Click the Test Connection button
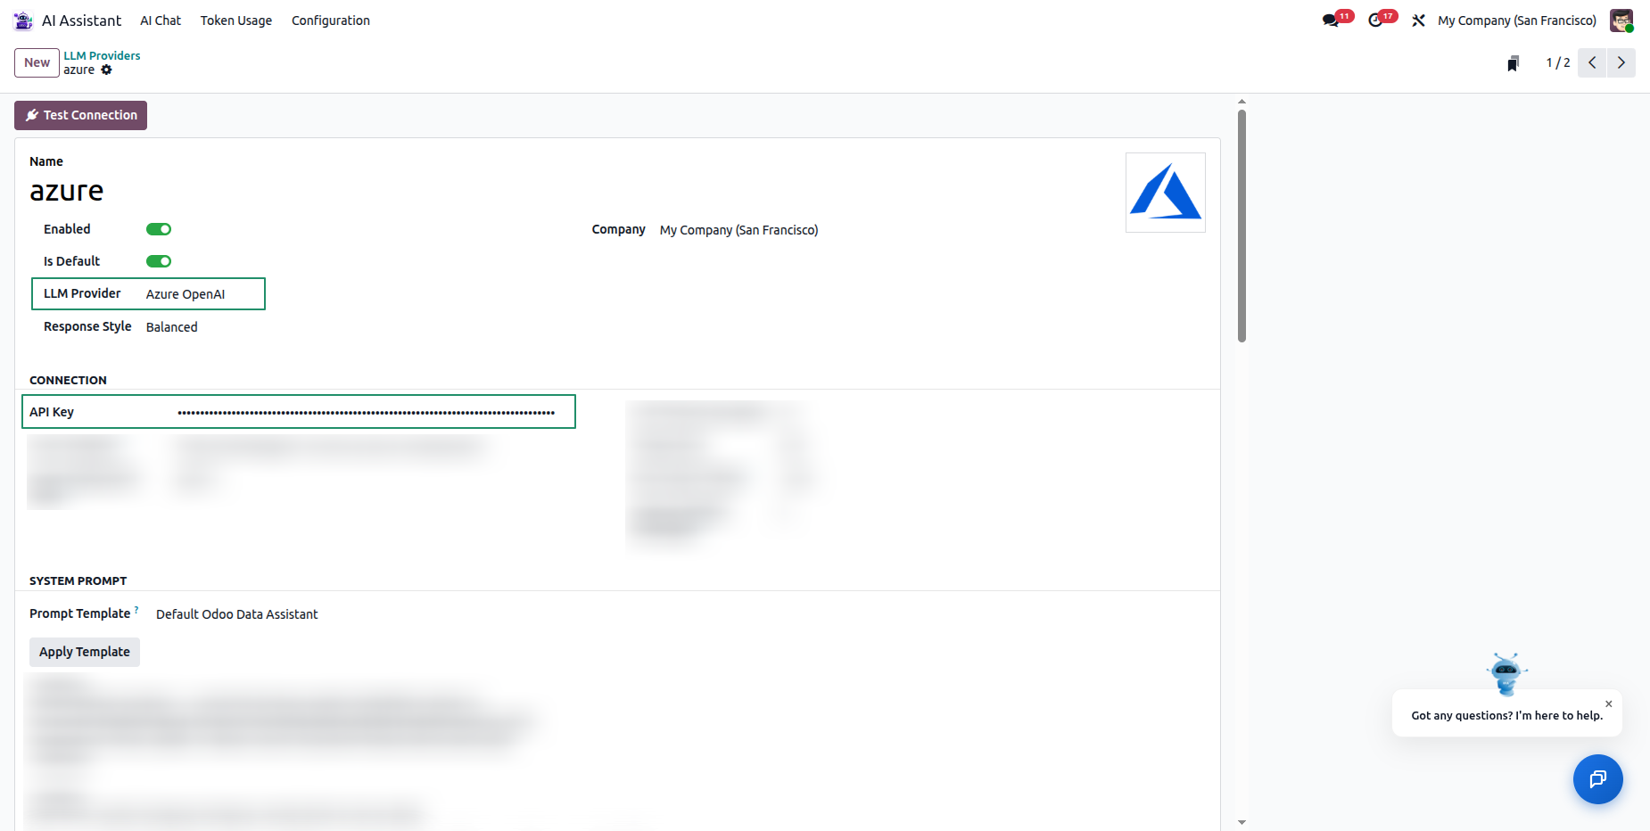 [x=80, y=115]
